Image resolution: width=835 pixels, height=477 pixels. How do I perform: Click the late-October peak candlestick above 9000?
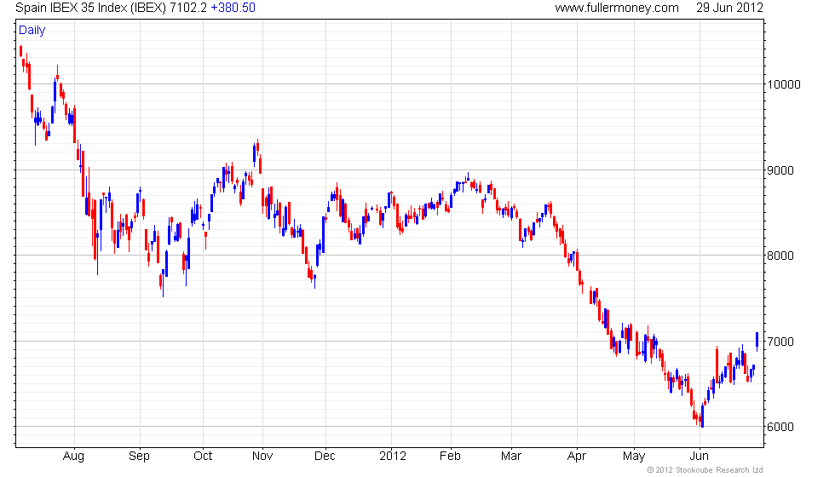point(257,148)
